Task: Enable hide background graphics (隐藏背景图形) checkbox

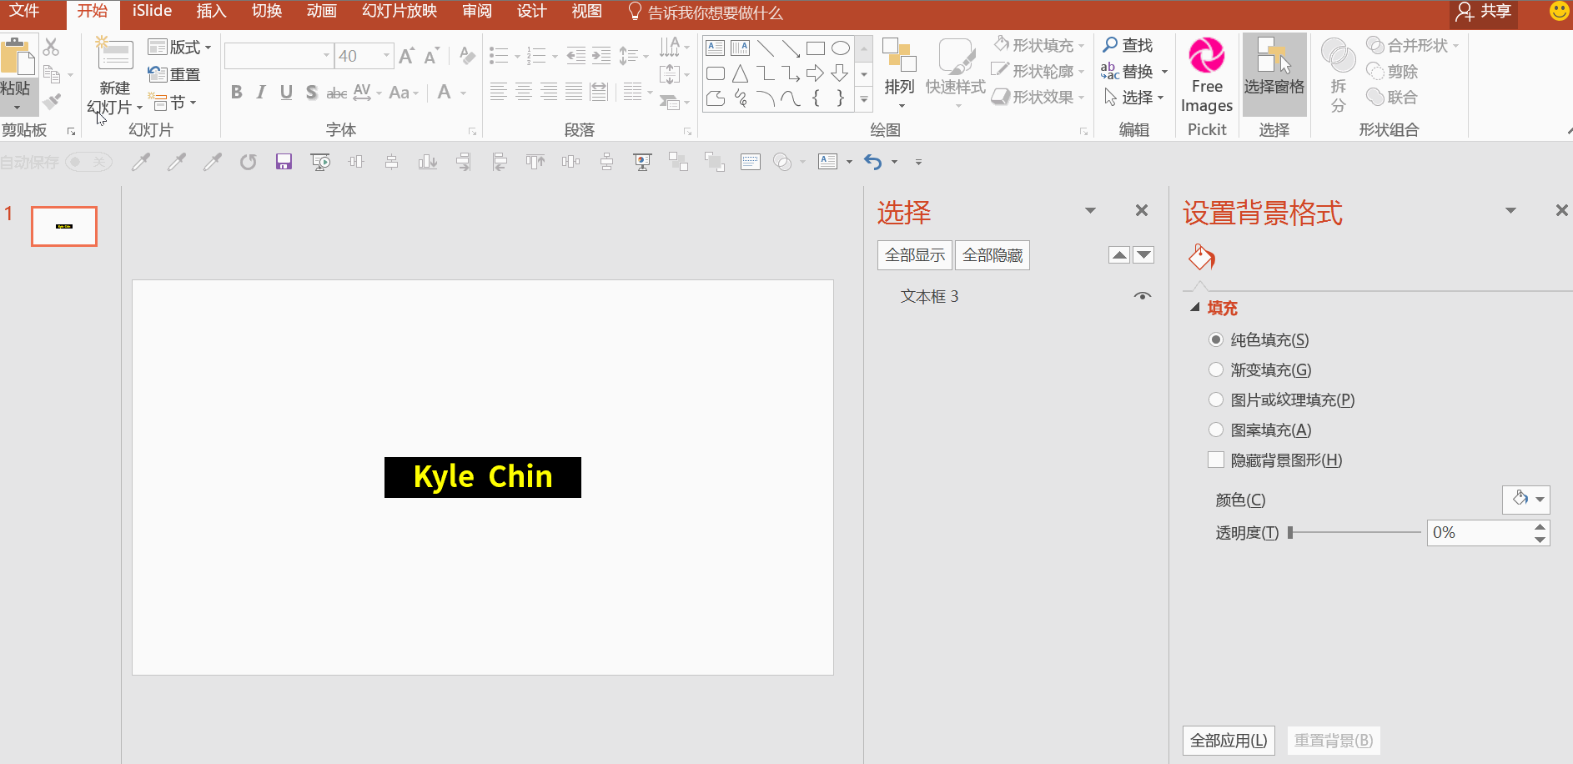Action: [1216, 460]
